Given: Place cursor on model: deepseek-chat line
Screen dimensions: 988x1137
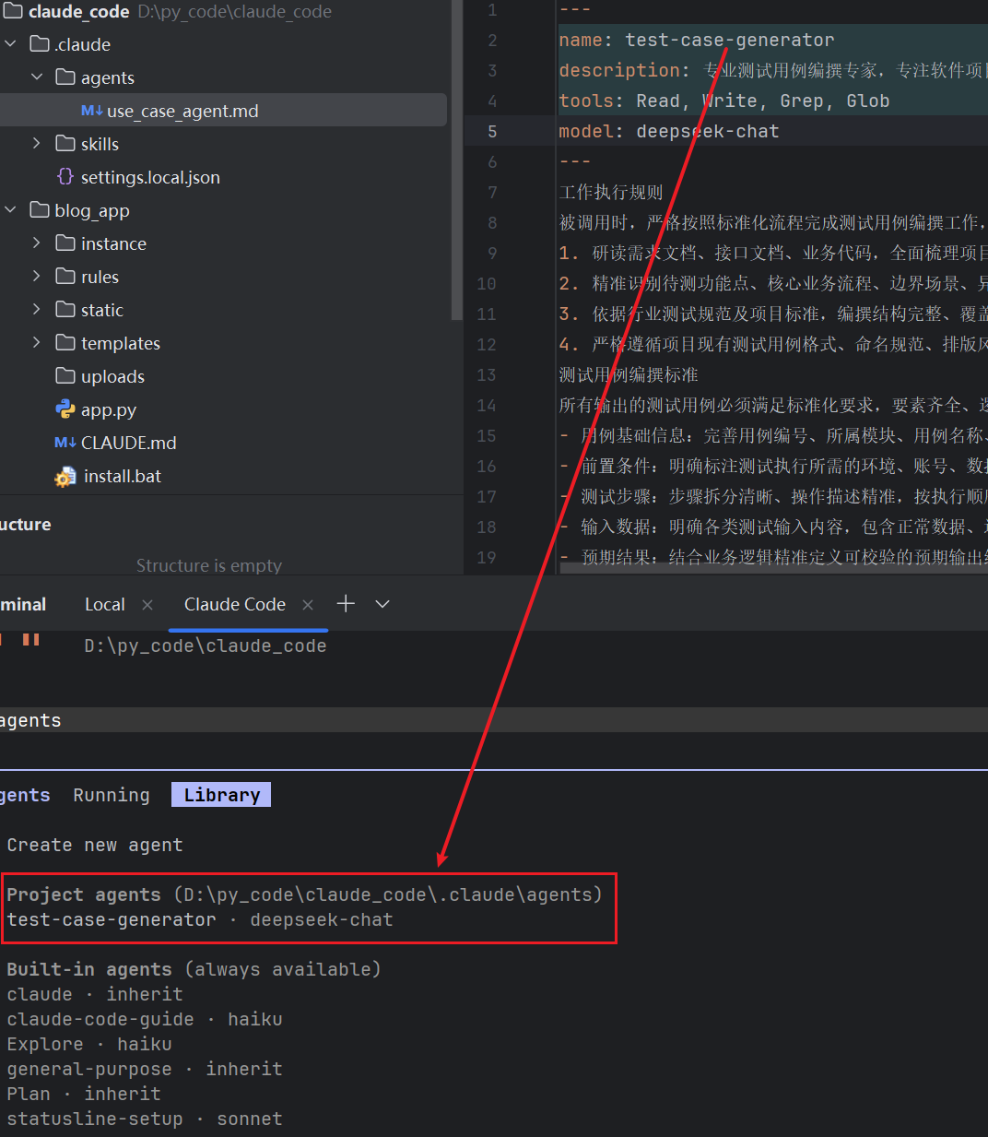Looking at the screenshot, I should [x=669, y=131].
